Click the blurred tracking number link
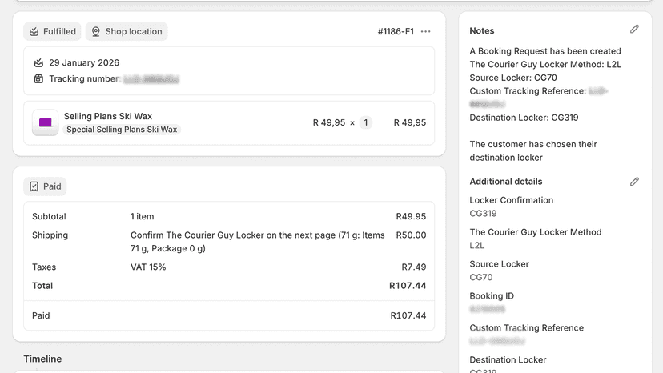This screenshot has width=663, height=373. (151, 79)
